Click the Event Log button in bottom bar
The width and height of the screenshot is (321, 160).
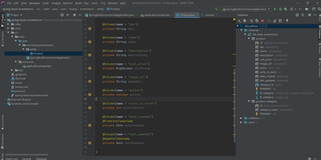[11, 159]
